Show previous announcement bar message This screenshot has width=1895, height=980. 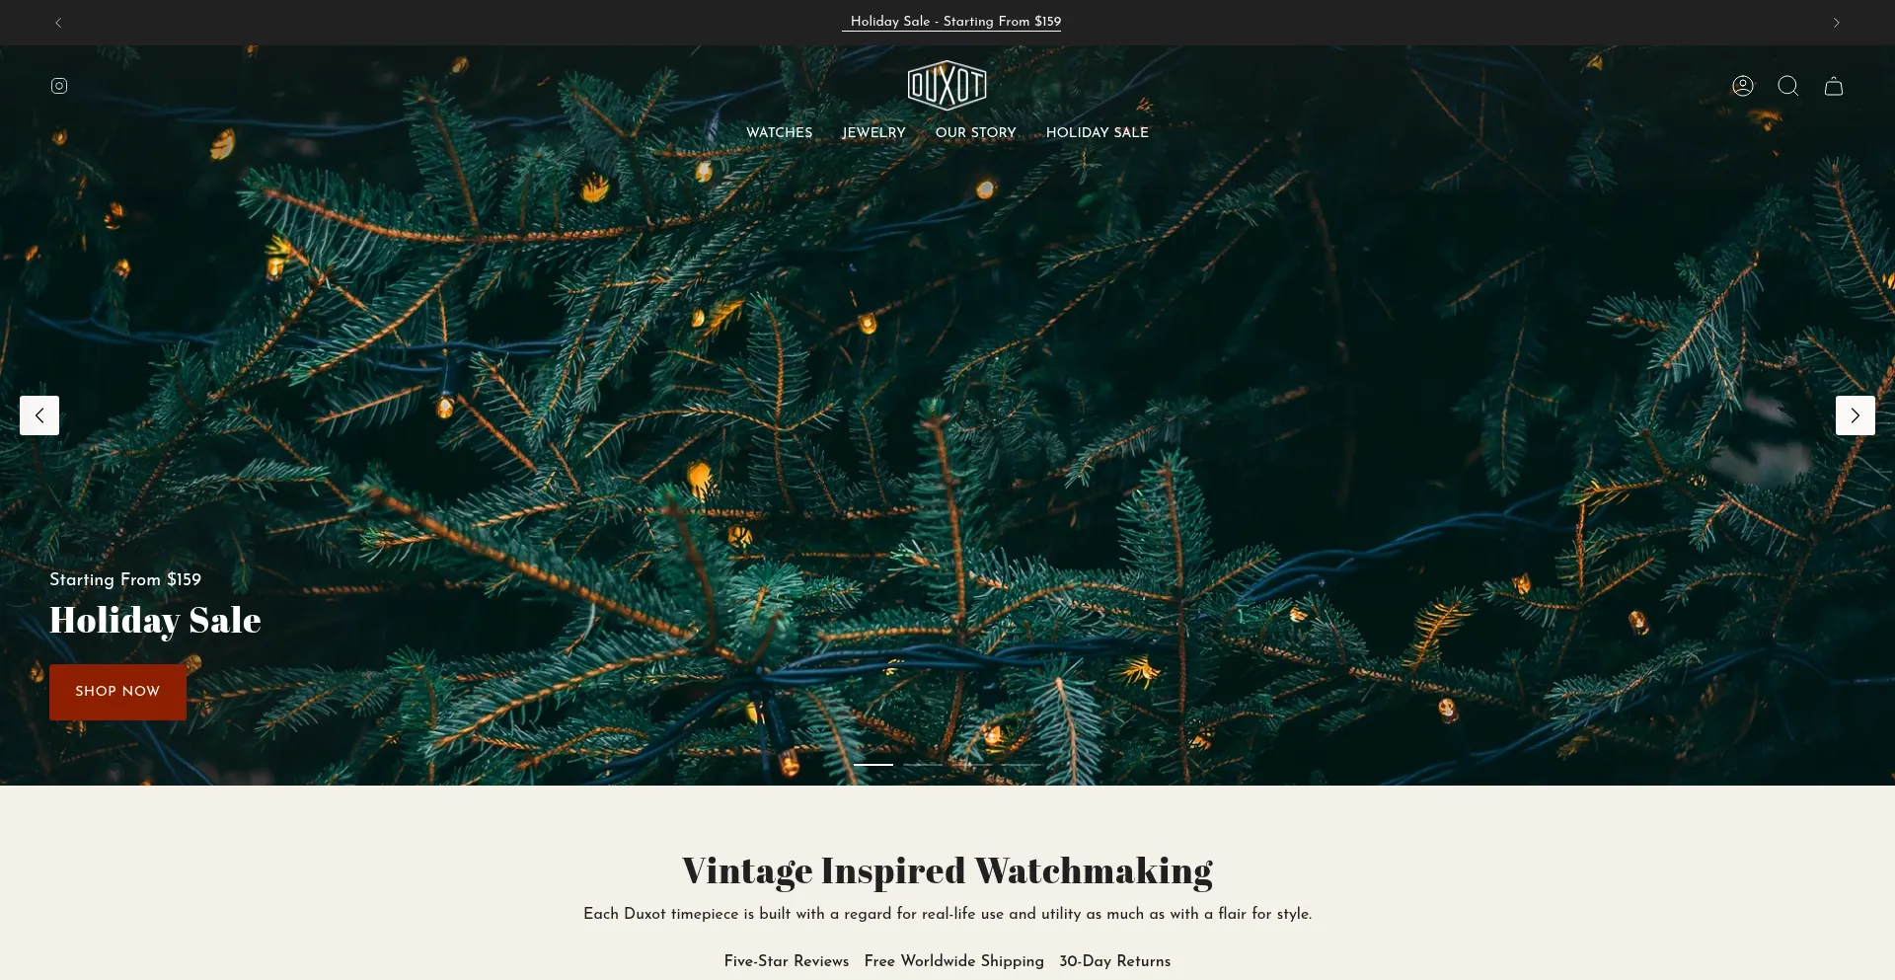coord(58,23)
